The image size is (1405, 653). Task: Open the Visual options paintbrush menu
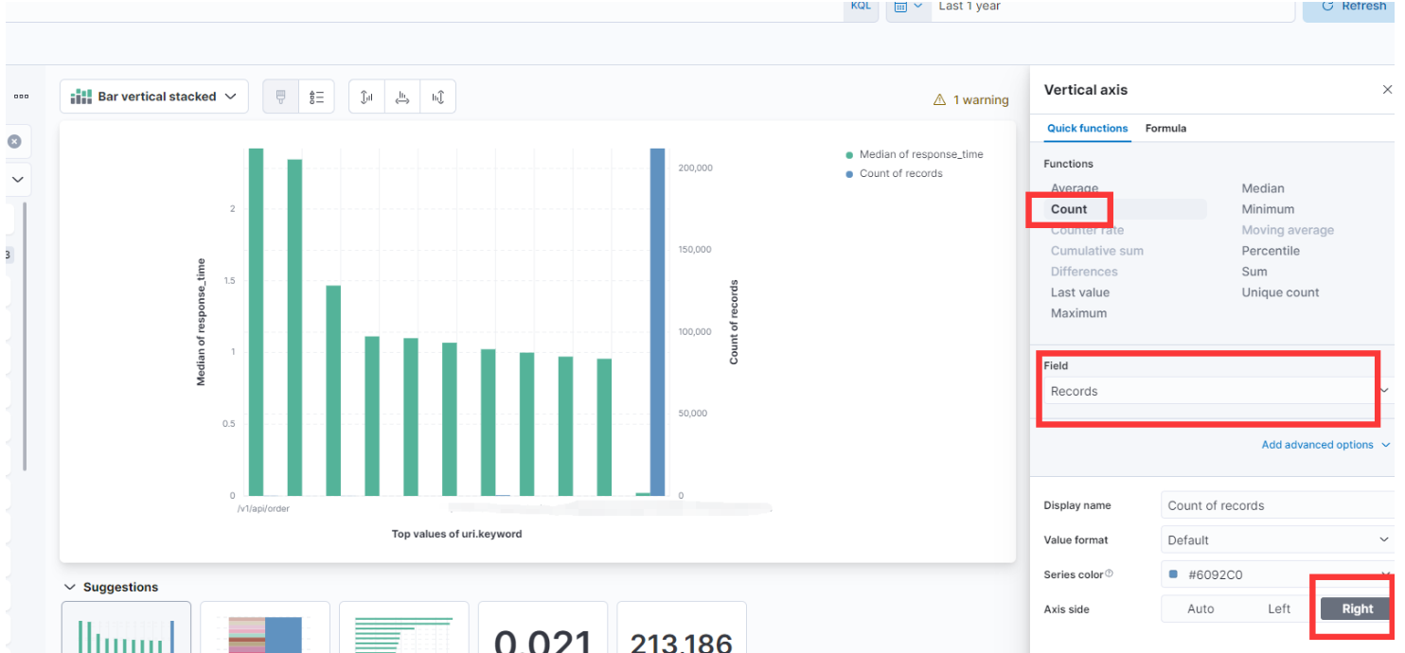pyautogui.click(x=280, y=97)
